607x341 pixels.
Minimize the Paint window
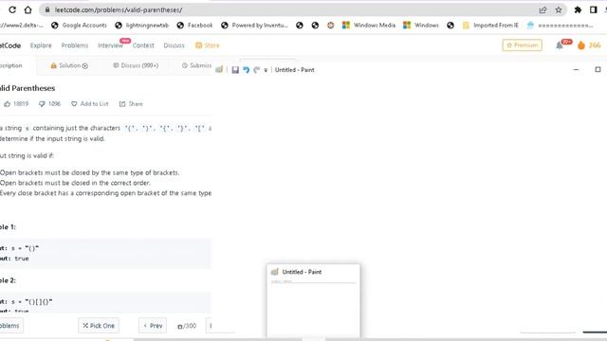(x=576, y=69)
